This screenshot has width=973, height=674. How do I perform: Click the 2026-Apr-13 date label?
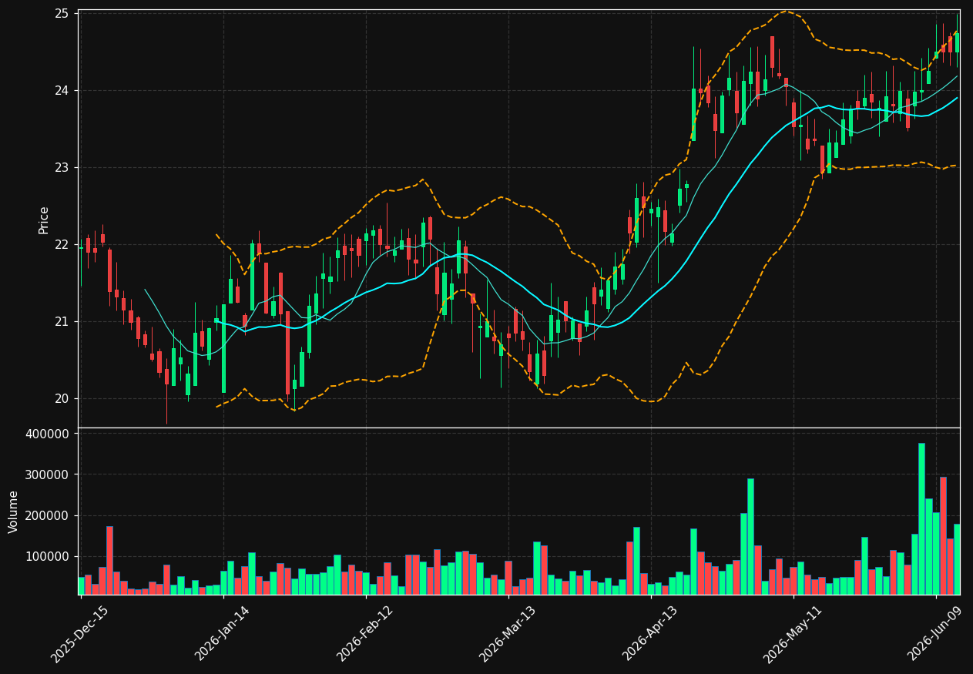pos(650,634)
